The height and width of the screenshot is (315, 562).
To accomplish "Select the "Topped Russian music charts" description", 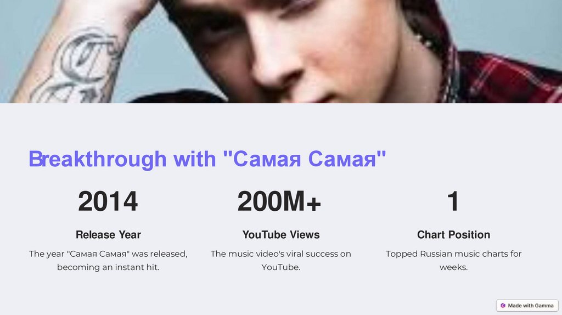I will pyautogui.click(x=453, y=254).
